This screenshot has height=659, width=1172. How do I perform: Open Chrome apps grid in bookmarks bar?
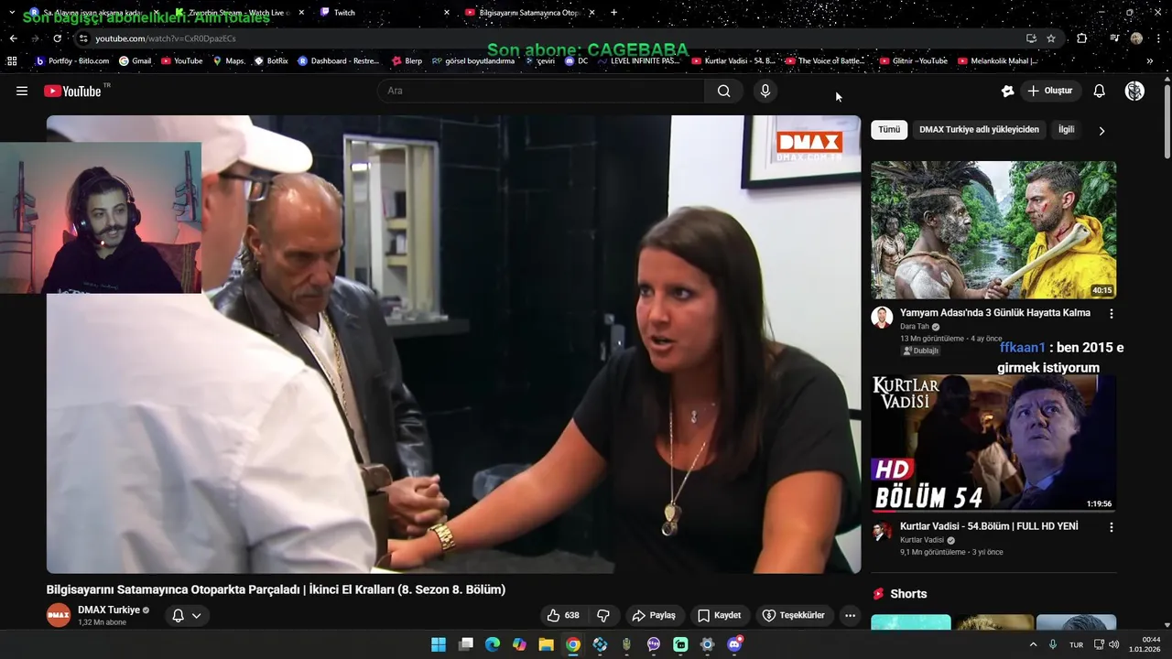point(12,61)
